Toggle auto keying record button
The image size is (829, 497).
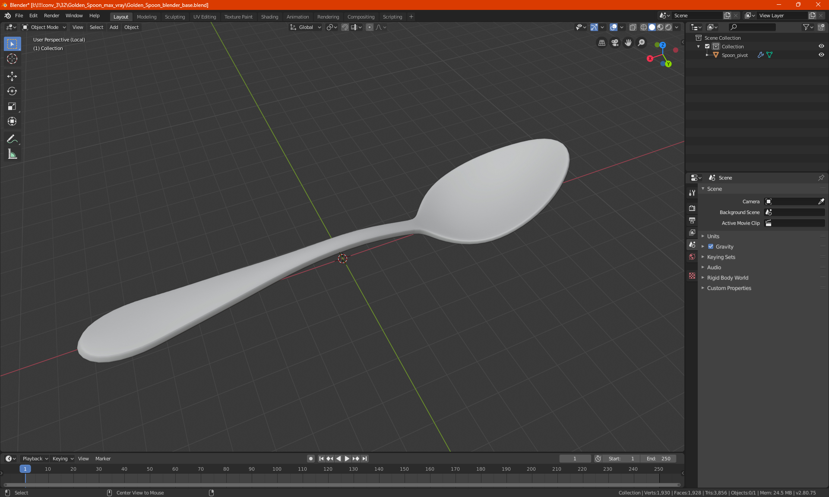point(310,459)
